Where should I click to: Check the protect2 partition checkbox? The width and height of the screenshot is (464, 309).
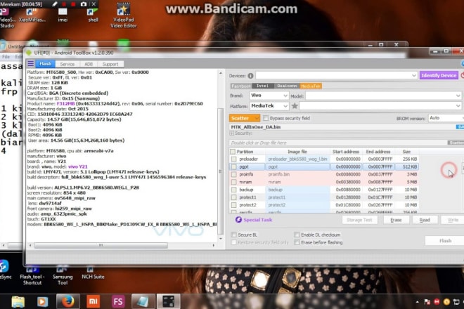coord(234,205)
